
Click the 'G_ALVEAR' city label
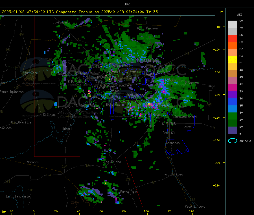(169, 124)
